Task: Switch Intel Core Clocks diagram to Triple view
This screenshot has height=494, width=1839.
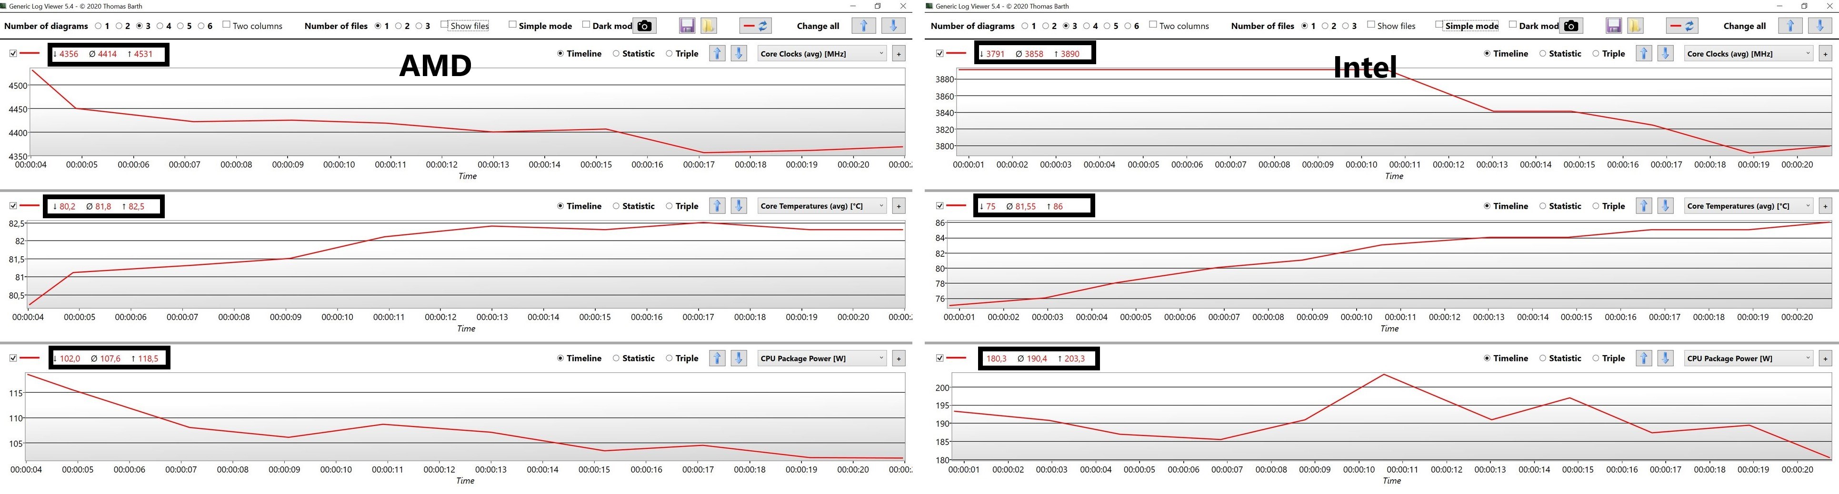Action: coord(1596,53)
